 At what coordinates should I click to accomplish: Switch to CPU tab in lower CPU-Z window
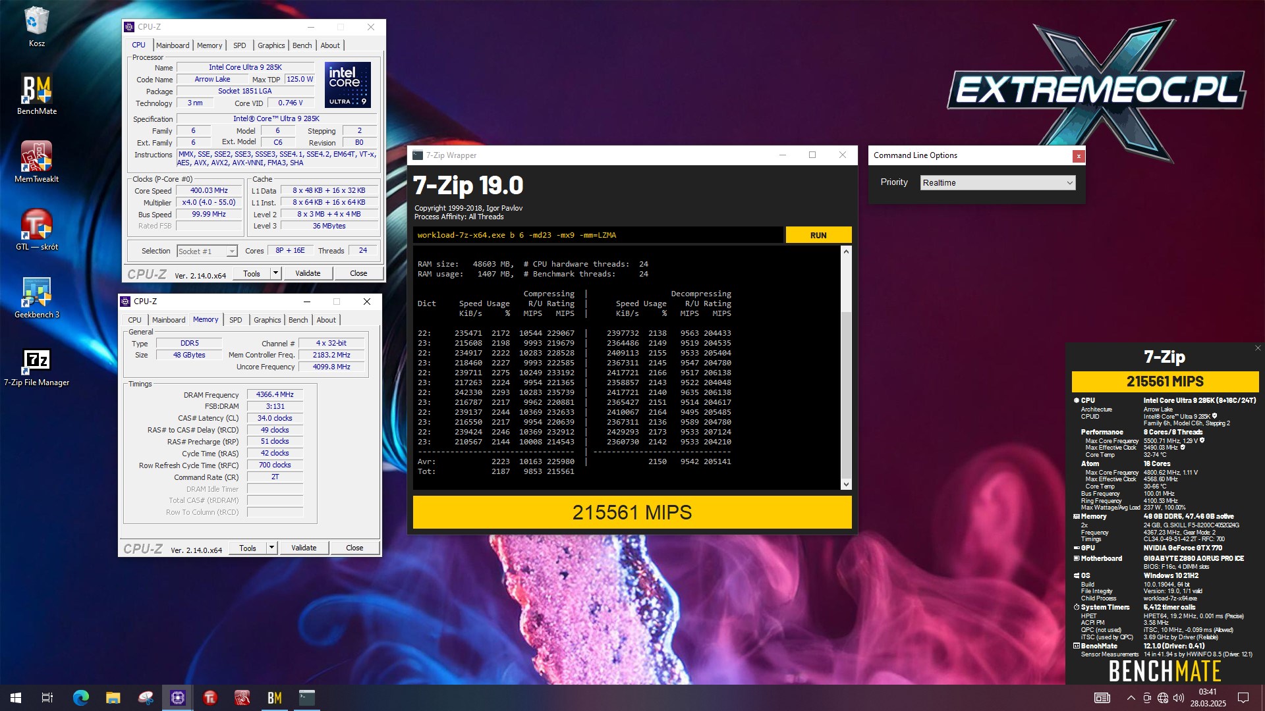click(x=134, y=320)
